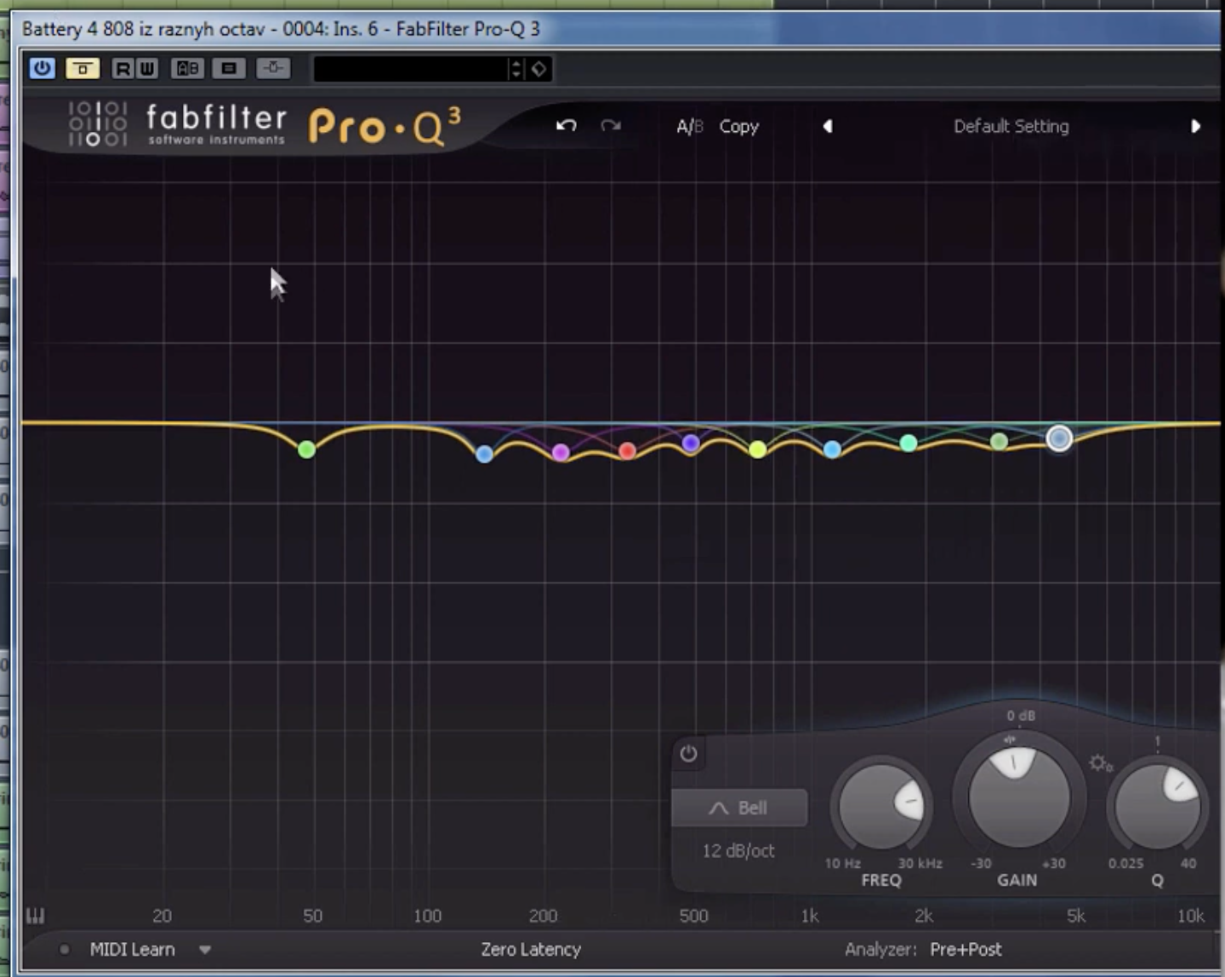The image size is (1225, 977).
Task: Click the rightmost dimmed host toolbar icon
Action: click(273, 68)
